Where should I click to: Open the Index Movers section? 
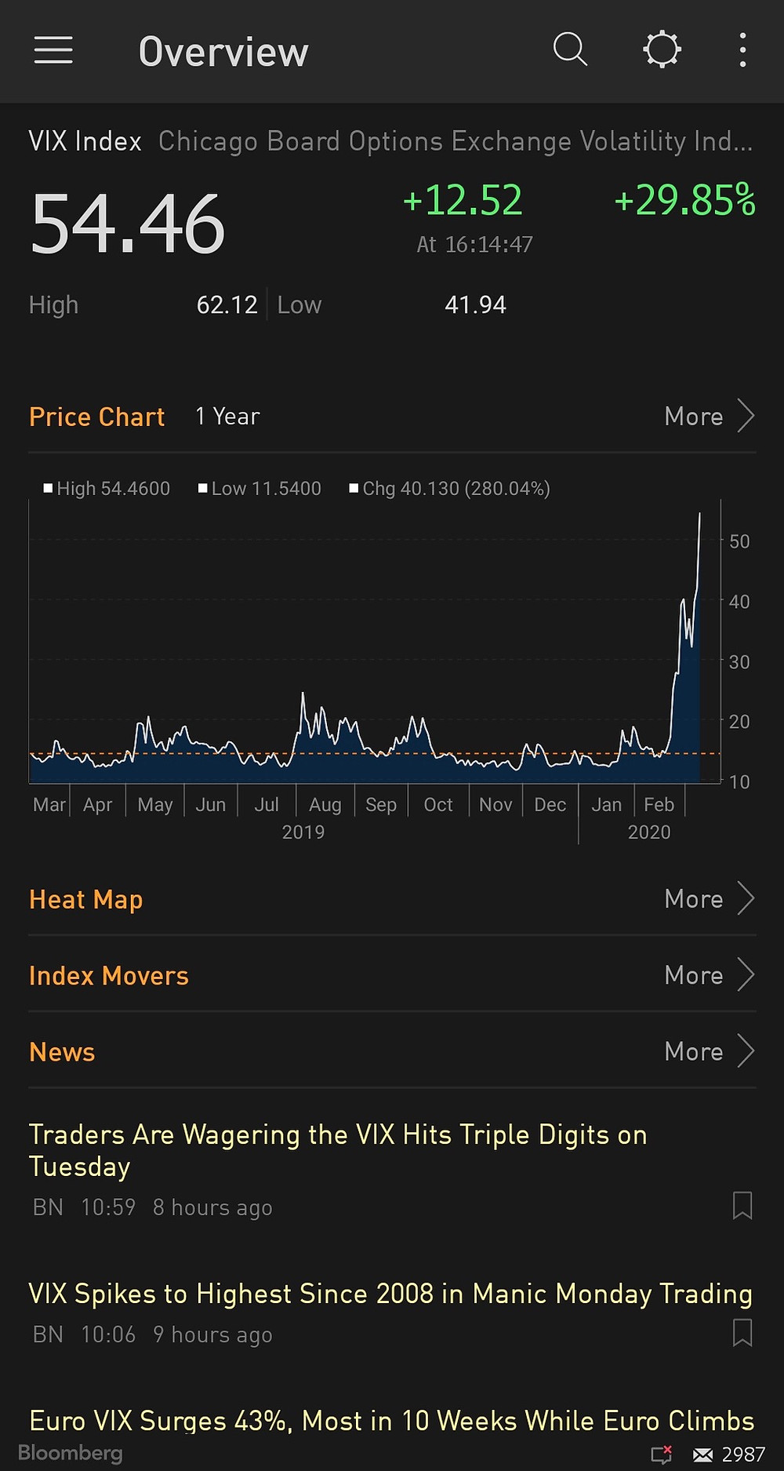[x=109, y=975]
